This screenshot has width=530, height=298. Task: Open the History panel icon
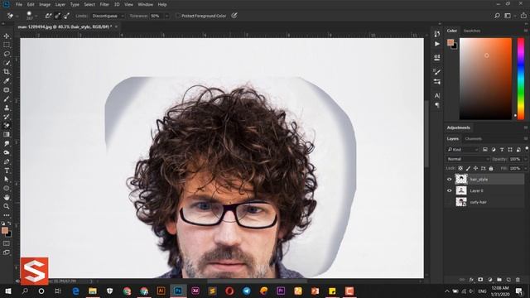click(x=437, y=34)
